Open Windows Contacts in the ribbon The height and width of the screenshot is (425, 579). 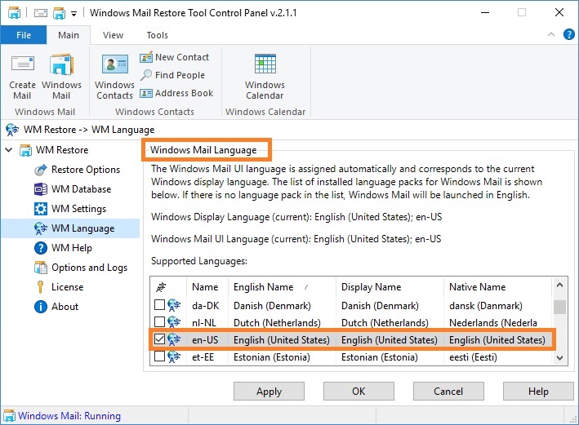(114, 77)
